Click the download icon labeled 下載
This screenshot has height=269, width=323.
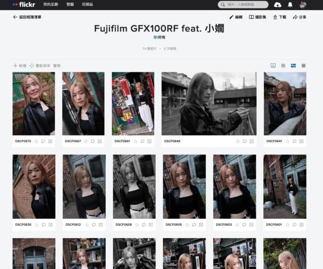(x=279, y=17)
